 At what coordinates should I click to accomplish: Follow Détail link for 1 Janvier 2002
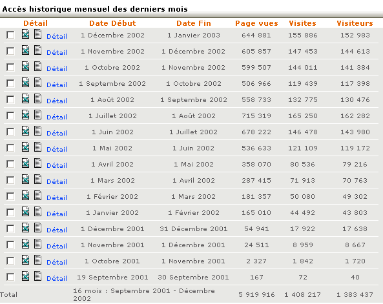point(57,214)
